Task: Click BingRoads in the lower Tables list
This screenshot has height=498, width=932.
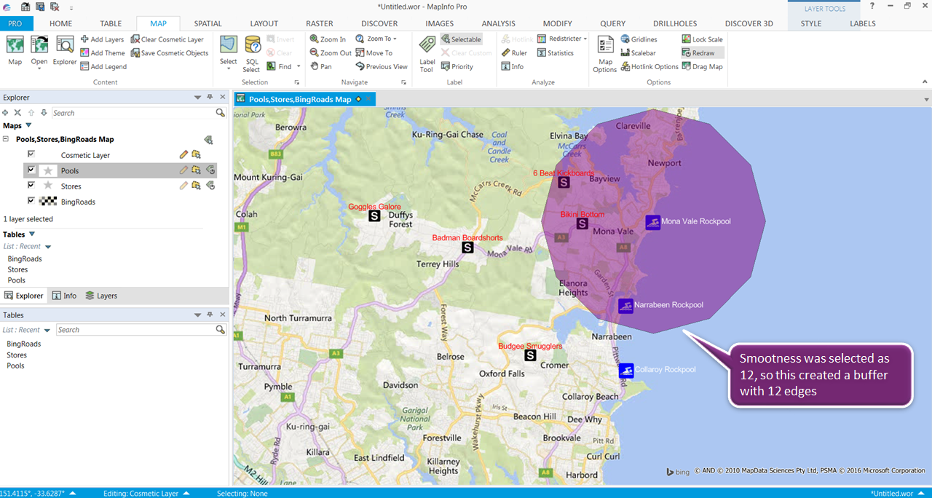Action: click(x=23, y=344)
